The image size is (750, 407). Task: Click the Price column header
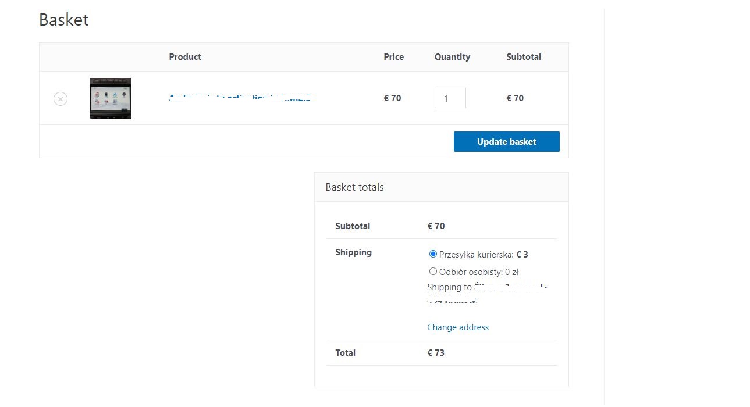pyautogui.click(x=393, y=57)
